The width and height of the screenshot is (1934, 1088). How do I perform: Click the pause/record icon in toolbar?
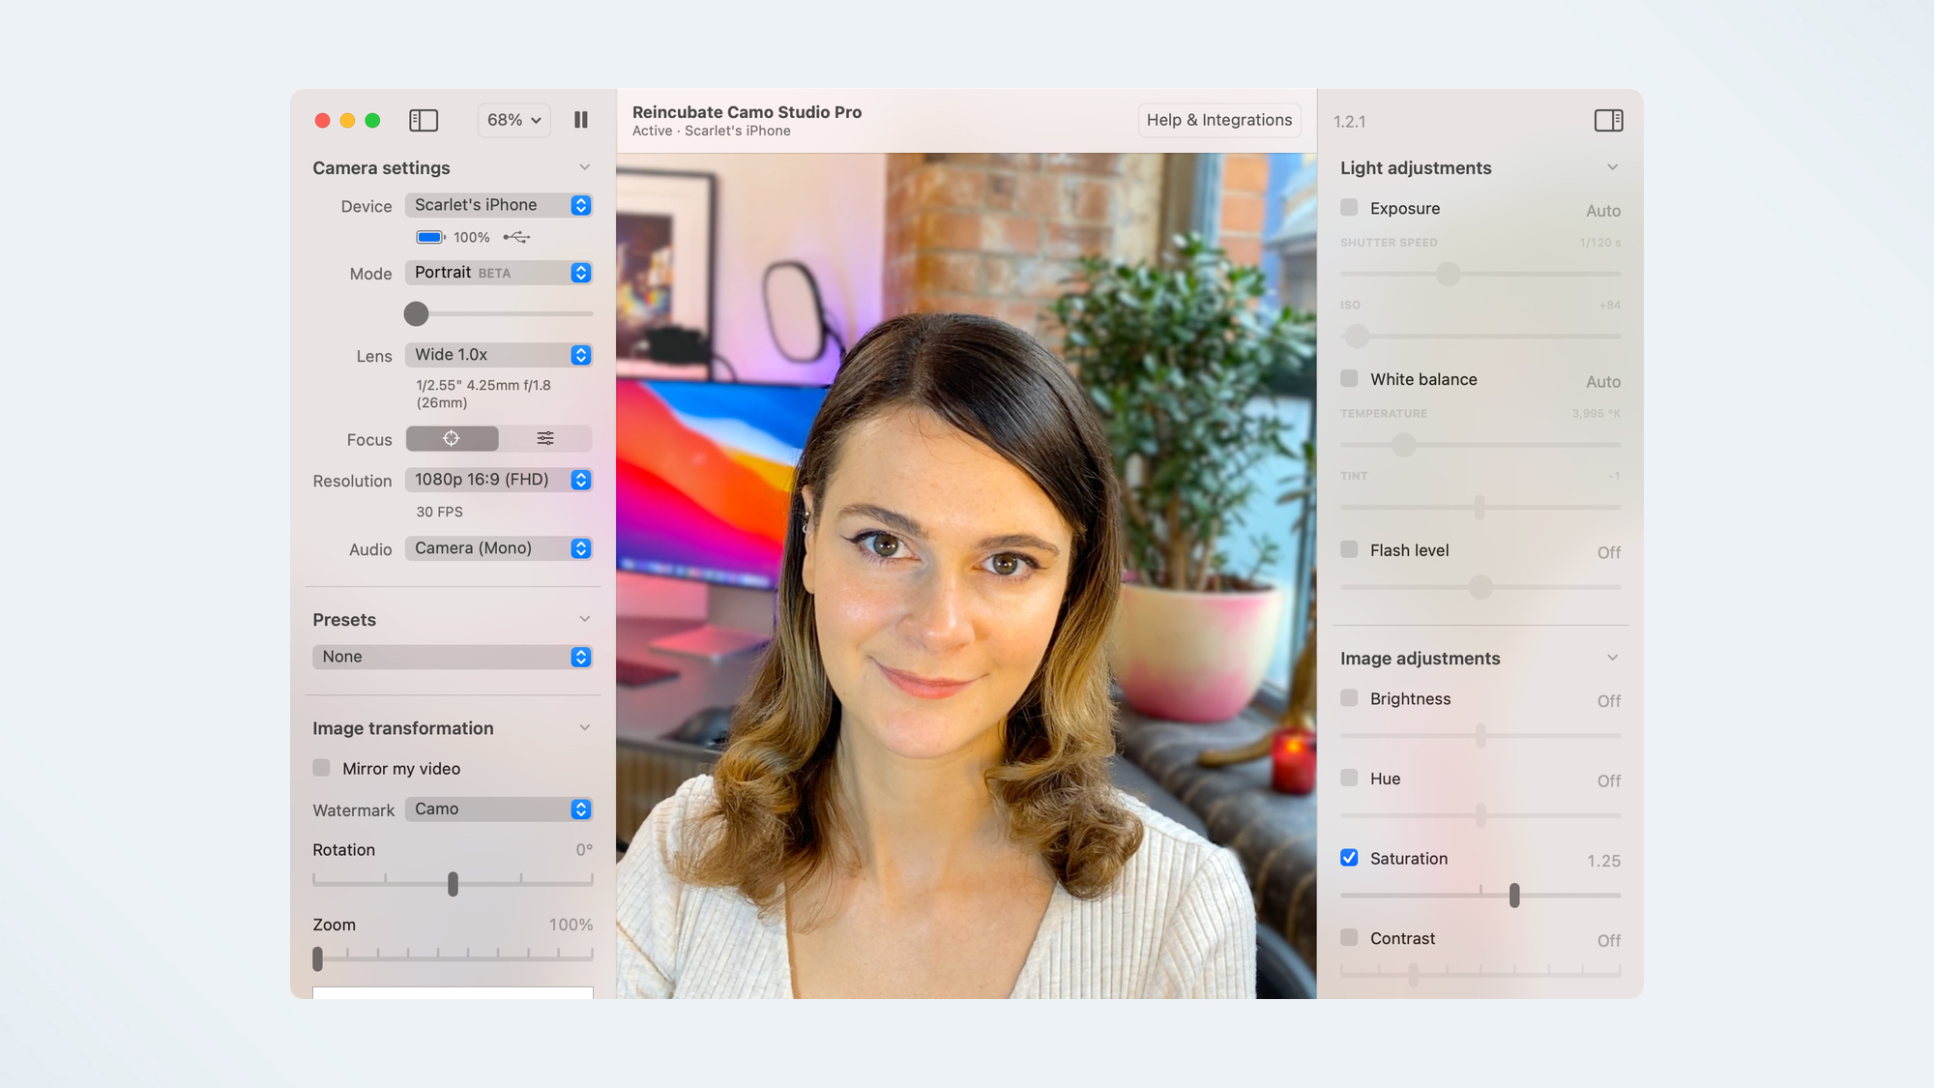pyautogui.click(x=582, y=120)
